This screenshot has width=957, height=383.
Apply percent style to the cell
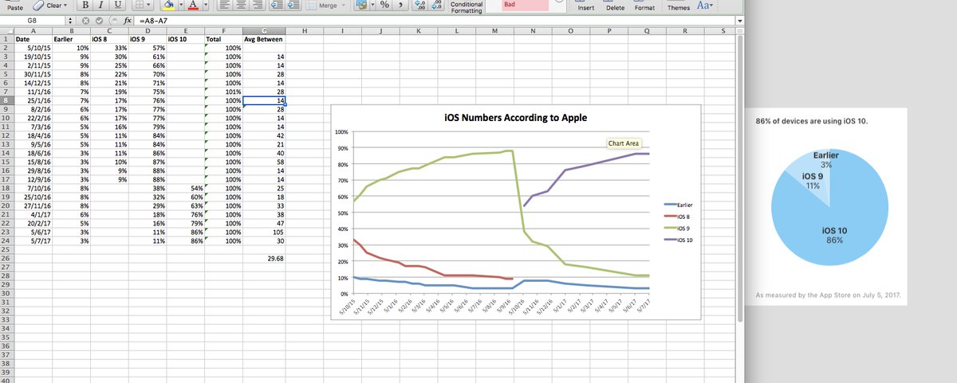[384, 6]
